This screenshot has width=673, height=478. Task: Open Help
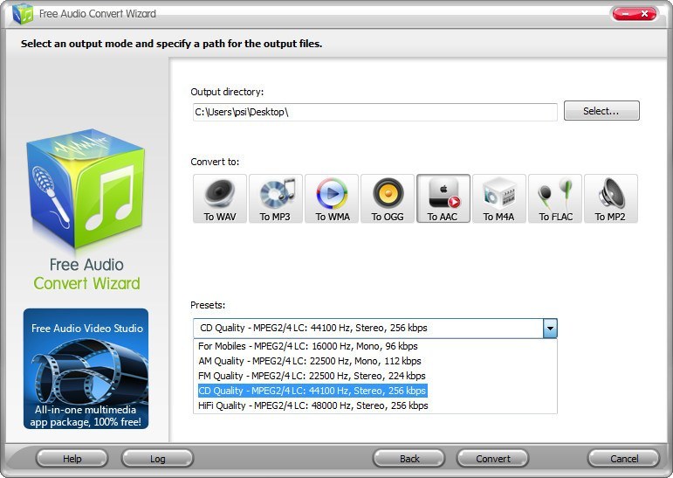(x=72, y=459)
